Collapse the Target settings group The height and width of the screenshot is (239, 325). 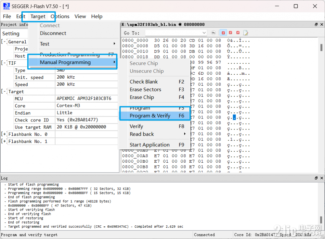coord(4,91)
